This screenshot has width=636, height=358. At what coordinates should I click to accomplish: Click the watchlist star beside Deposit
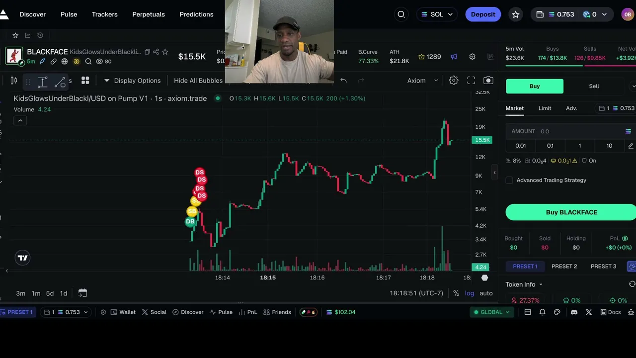[x=516, y=14]
